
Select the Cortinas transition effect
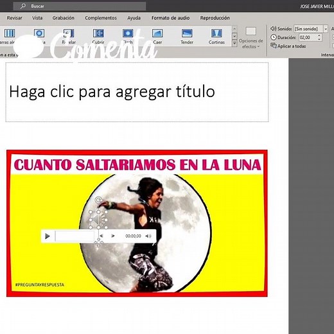coord(216,37)
